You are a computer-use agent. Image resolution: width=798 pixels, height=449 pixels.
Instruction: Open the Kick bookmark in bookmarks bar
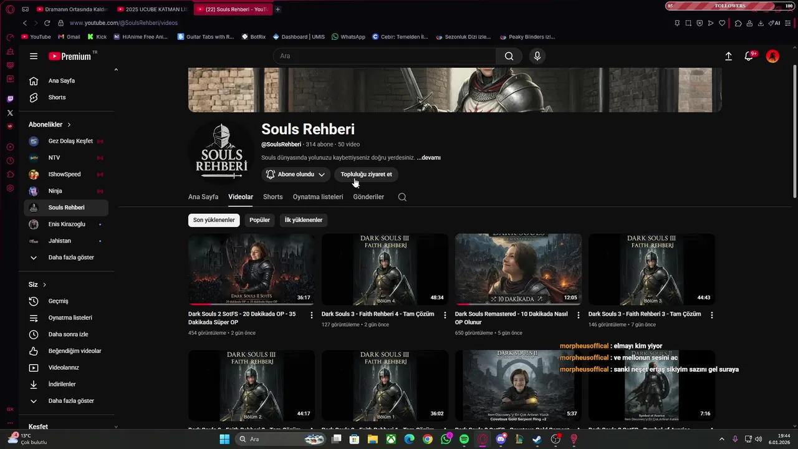pyautogui.click(x=97, y=37)
